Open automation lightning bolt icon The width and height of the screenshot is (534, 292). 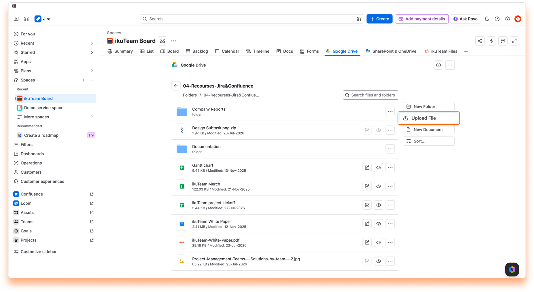[x=491, y=41]
